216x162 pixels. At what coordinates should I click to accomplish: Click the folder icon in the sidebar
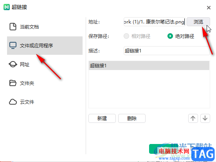point(13,83)
